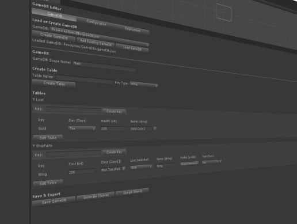Collapse the Loot table foldout
The image size is (297, 224).
(34, 99)
